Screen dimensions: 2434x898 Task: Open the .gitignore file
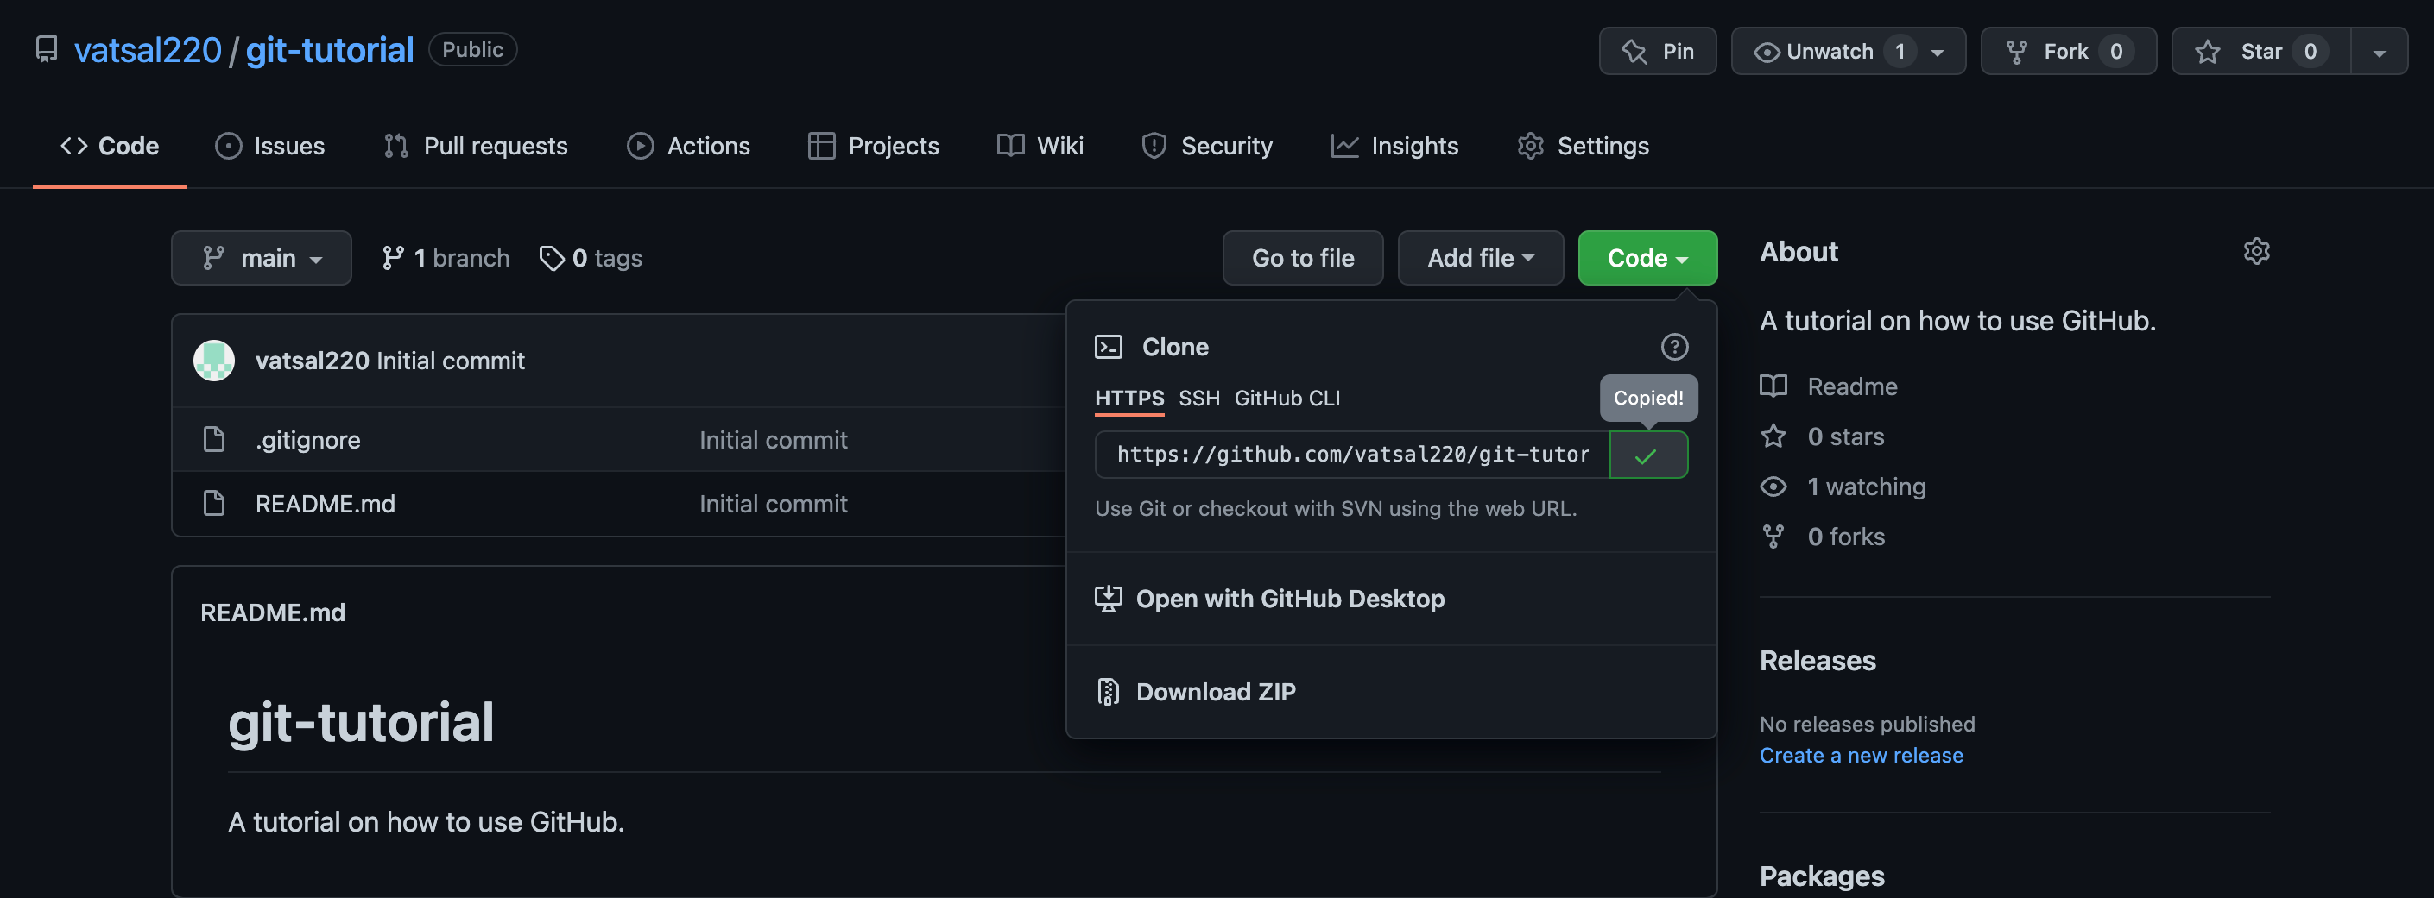[x=308, y=440]
